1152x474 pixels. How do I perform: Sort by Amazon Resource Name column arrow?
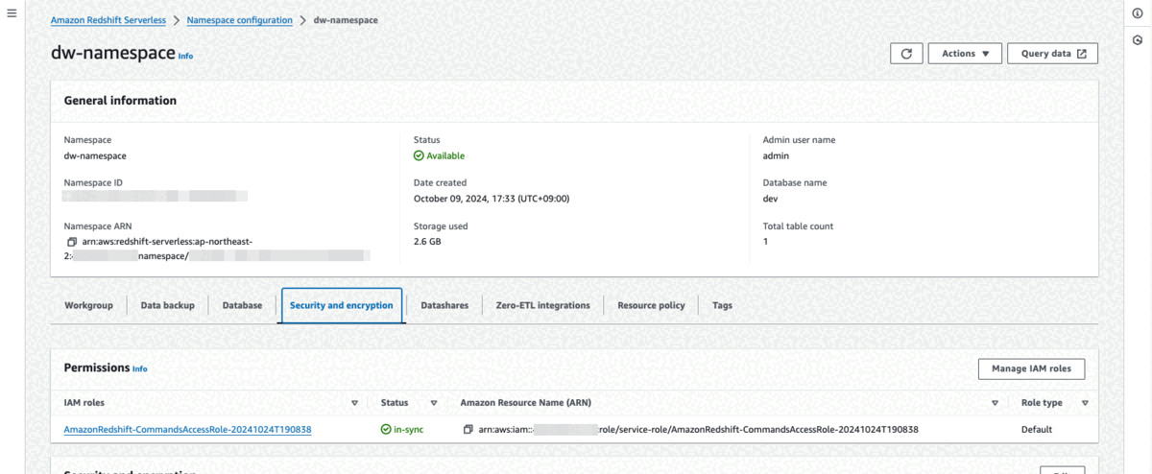[995, 403]
